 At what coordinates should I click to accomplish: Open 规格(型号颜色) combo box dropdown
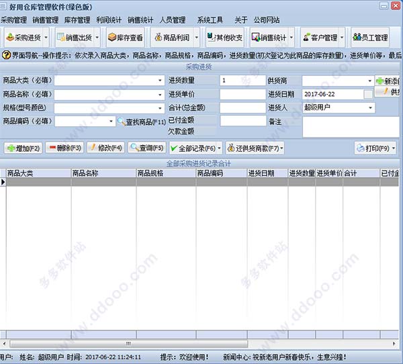click(160, 108)
